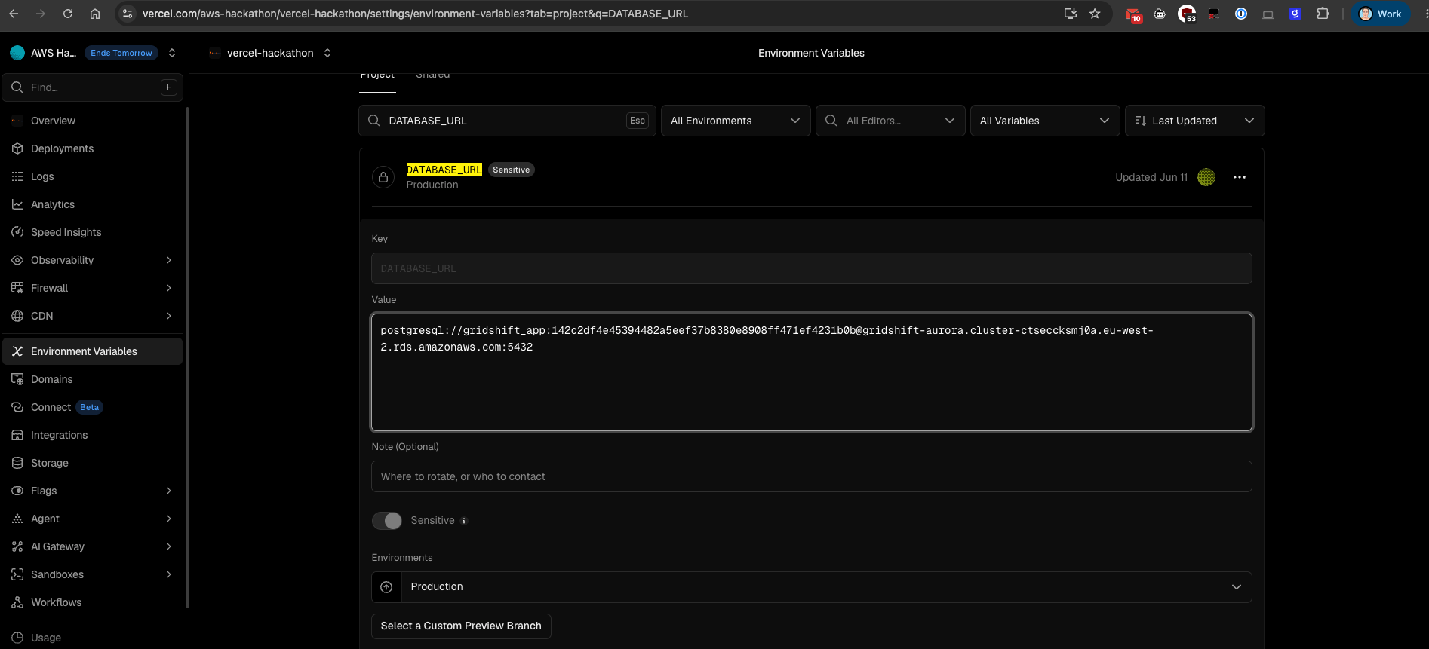Viewport: 1429px width, 649px height.
Task: Toggle the Sensitive switch
Action: [387, 521]
